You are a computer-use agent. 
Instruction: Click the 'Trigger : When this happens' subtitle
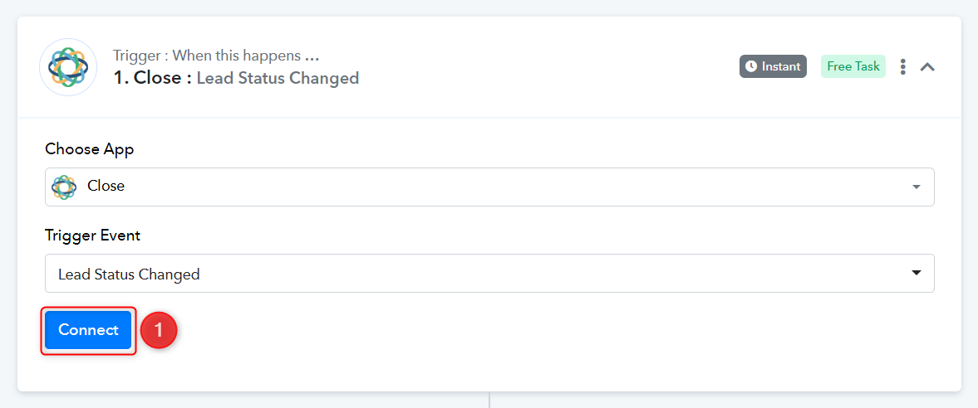click(216, 56)
